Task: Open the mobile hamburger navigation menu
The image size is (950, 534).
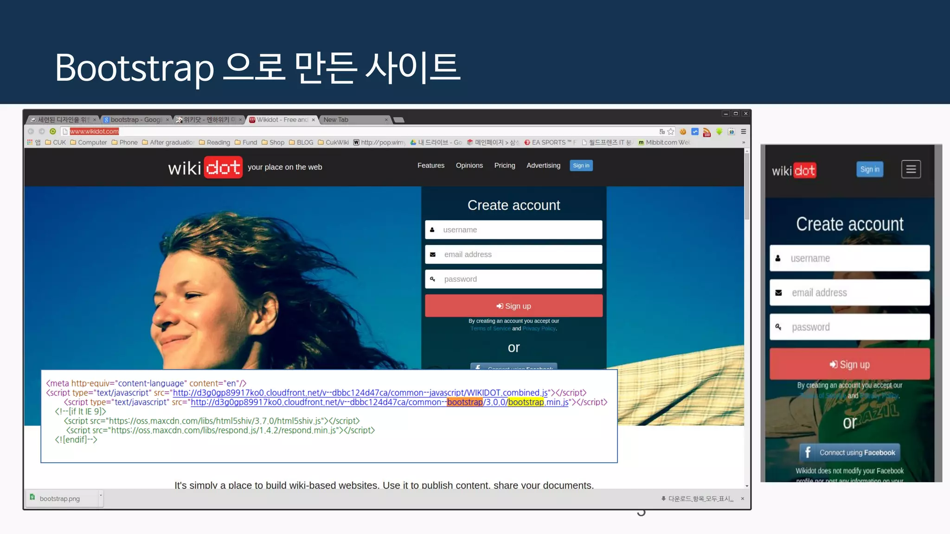Action: (911, 169)
